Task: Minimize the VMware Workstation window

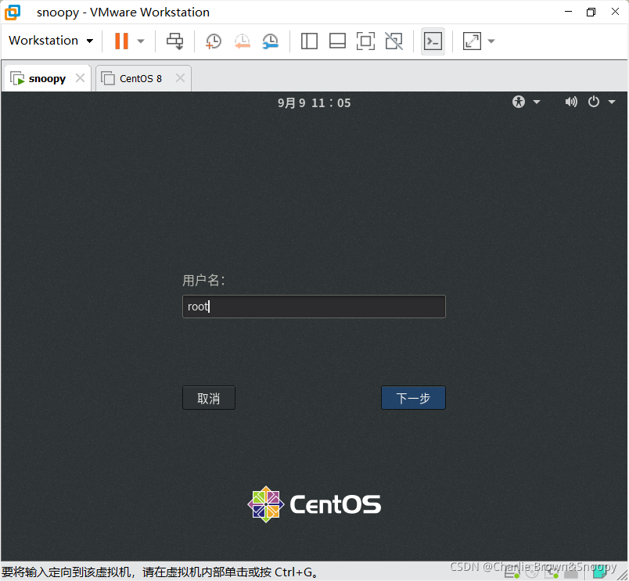Action: (568, 12)
